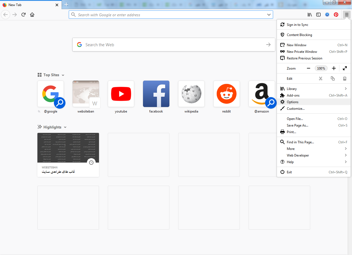The width and height of the screenshot is (352, 255).
Task: Collapse the Highlights section
Action: [65, 127]
